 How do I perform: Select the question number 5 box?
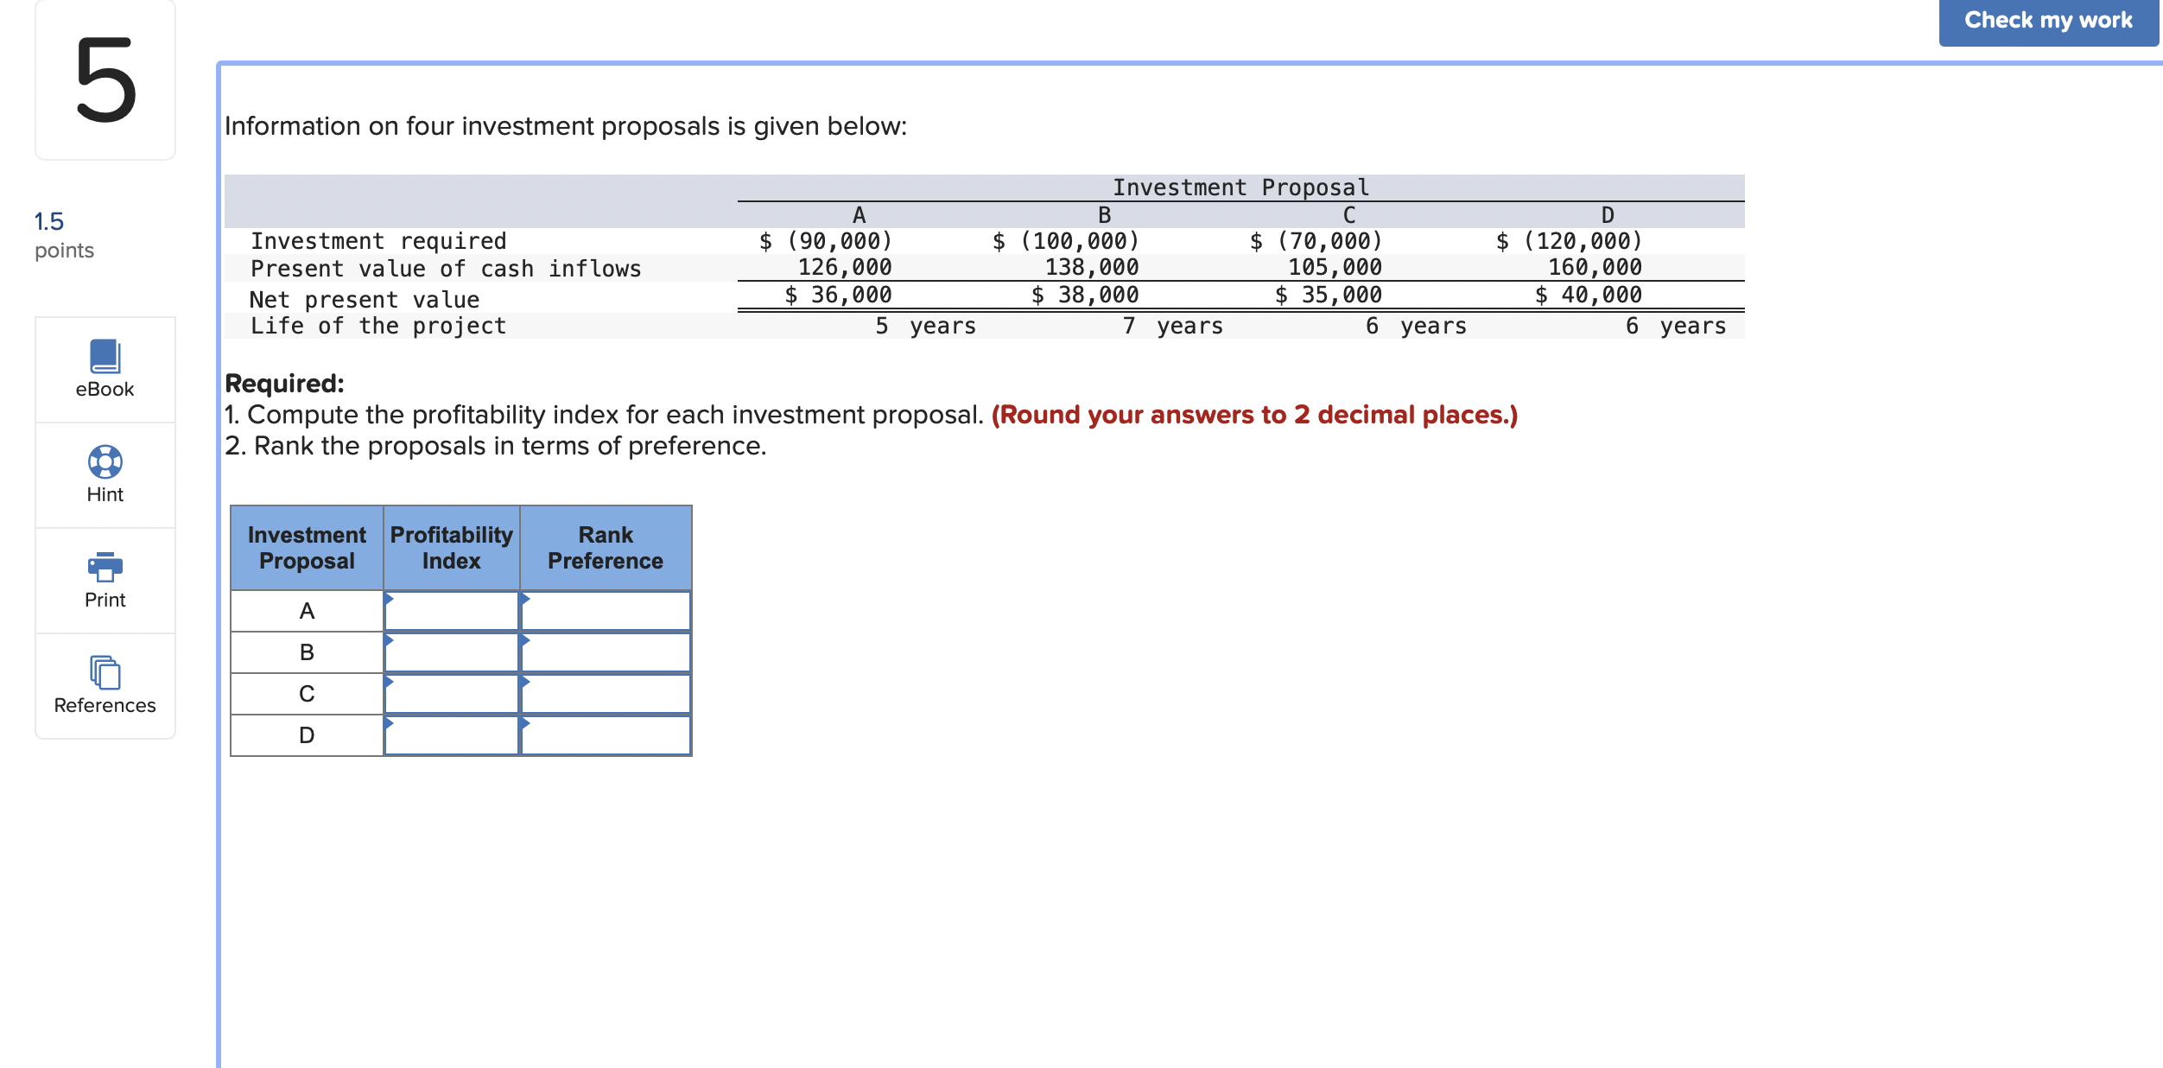(105, 79)
